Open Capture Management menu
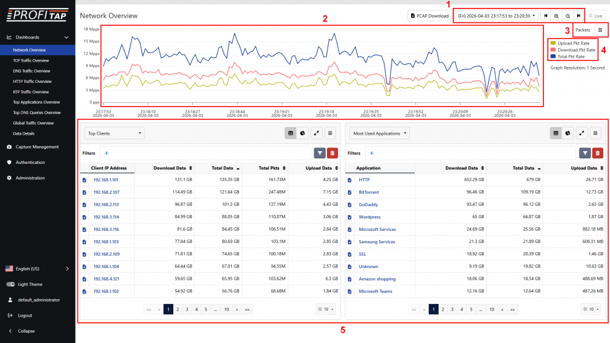Screen dimensions: 610x343 [37, 147]
